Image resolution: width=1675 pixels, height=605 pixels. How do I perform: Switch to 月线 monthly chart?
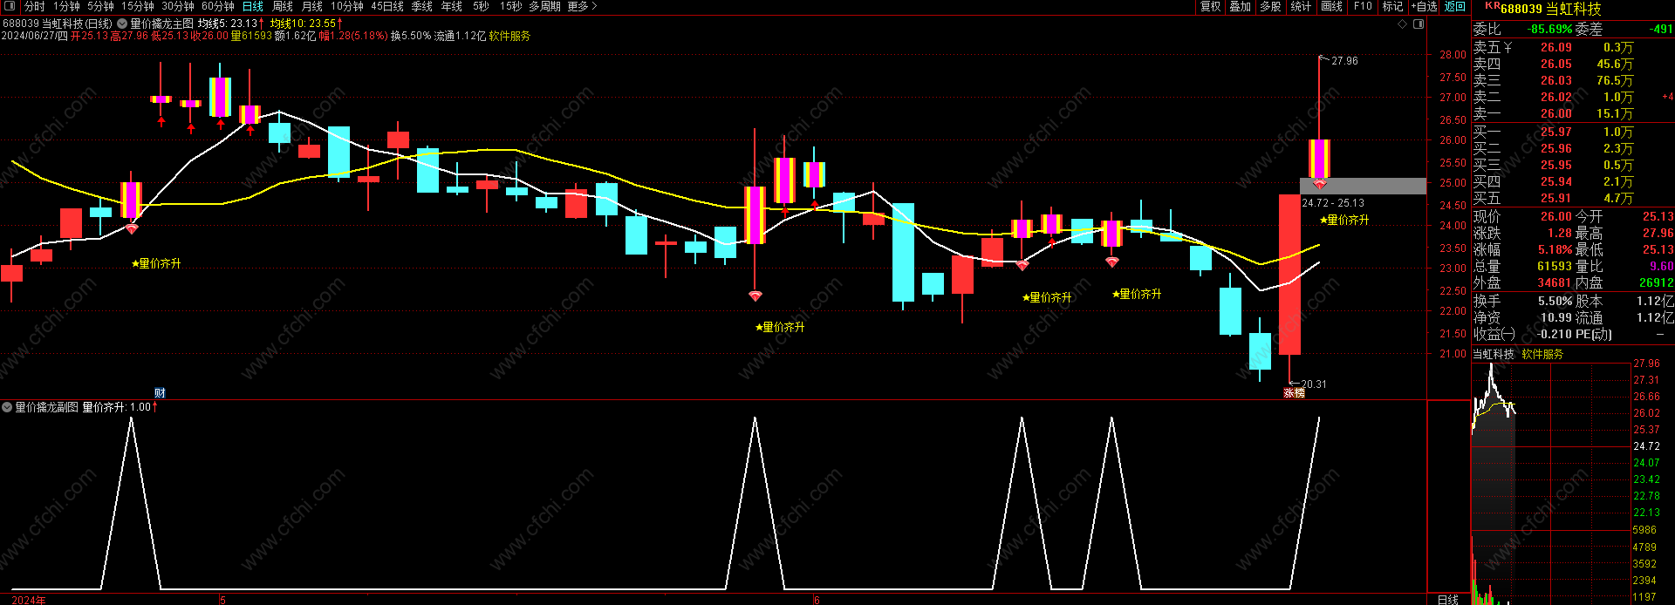[x=312, y=6]
